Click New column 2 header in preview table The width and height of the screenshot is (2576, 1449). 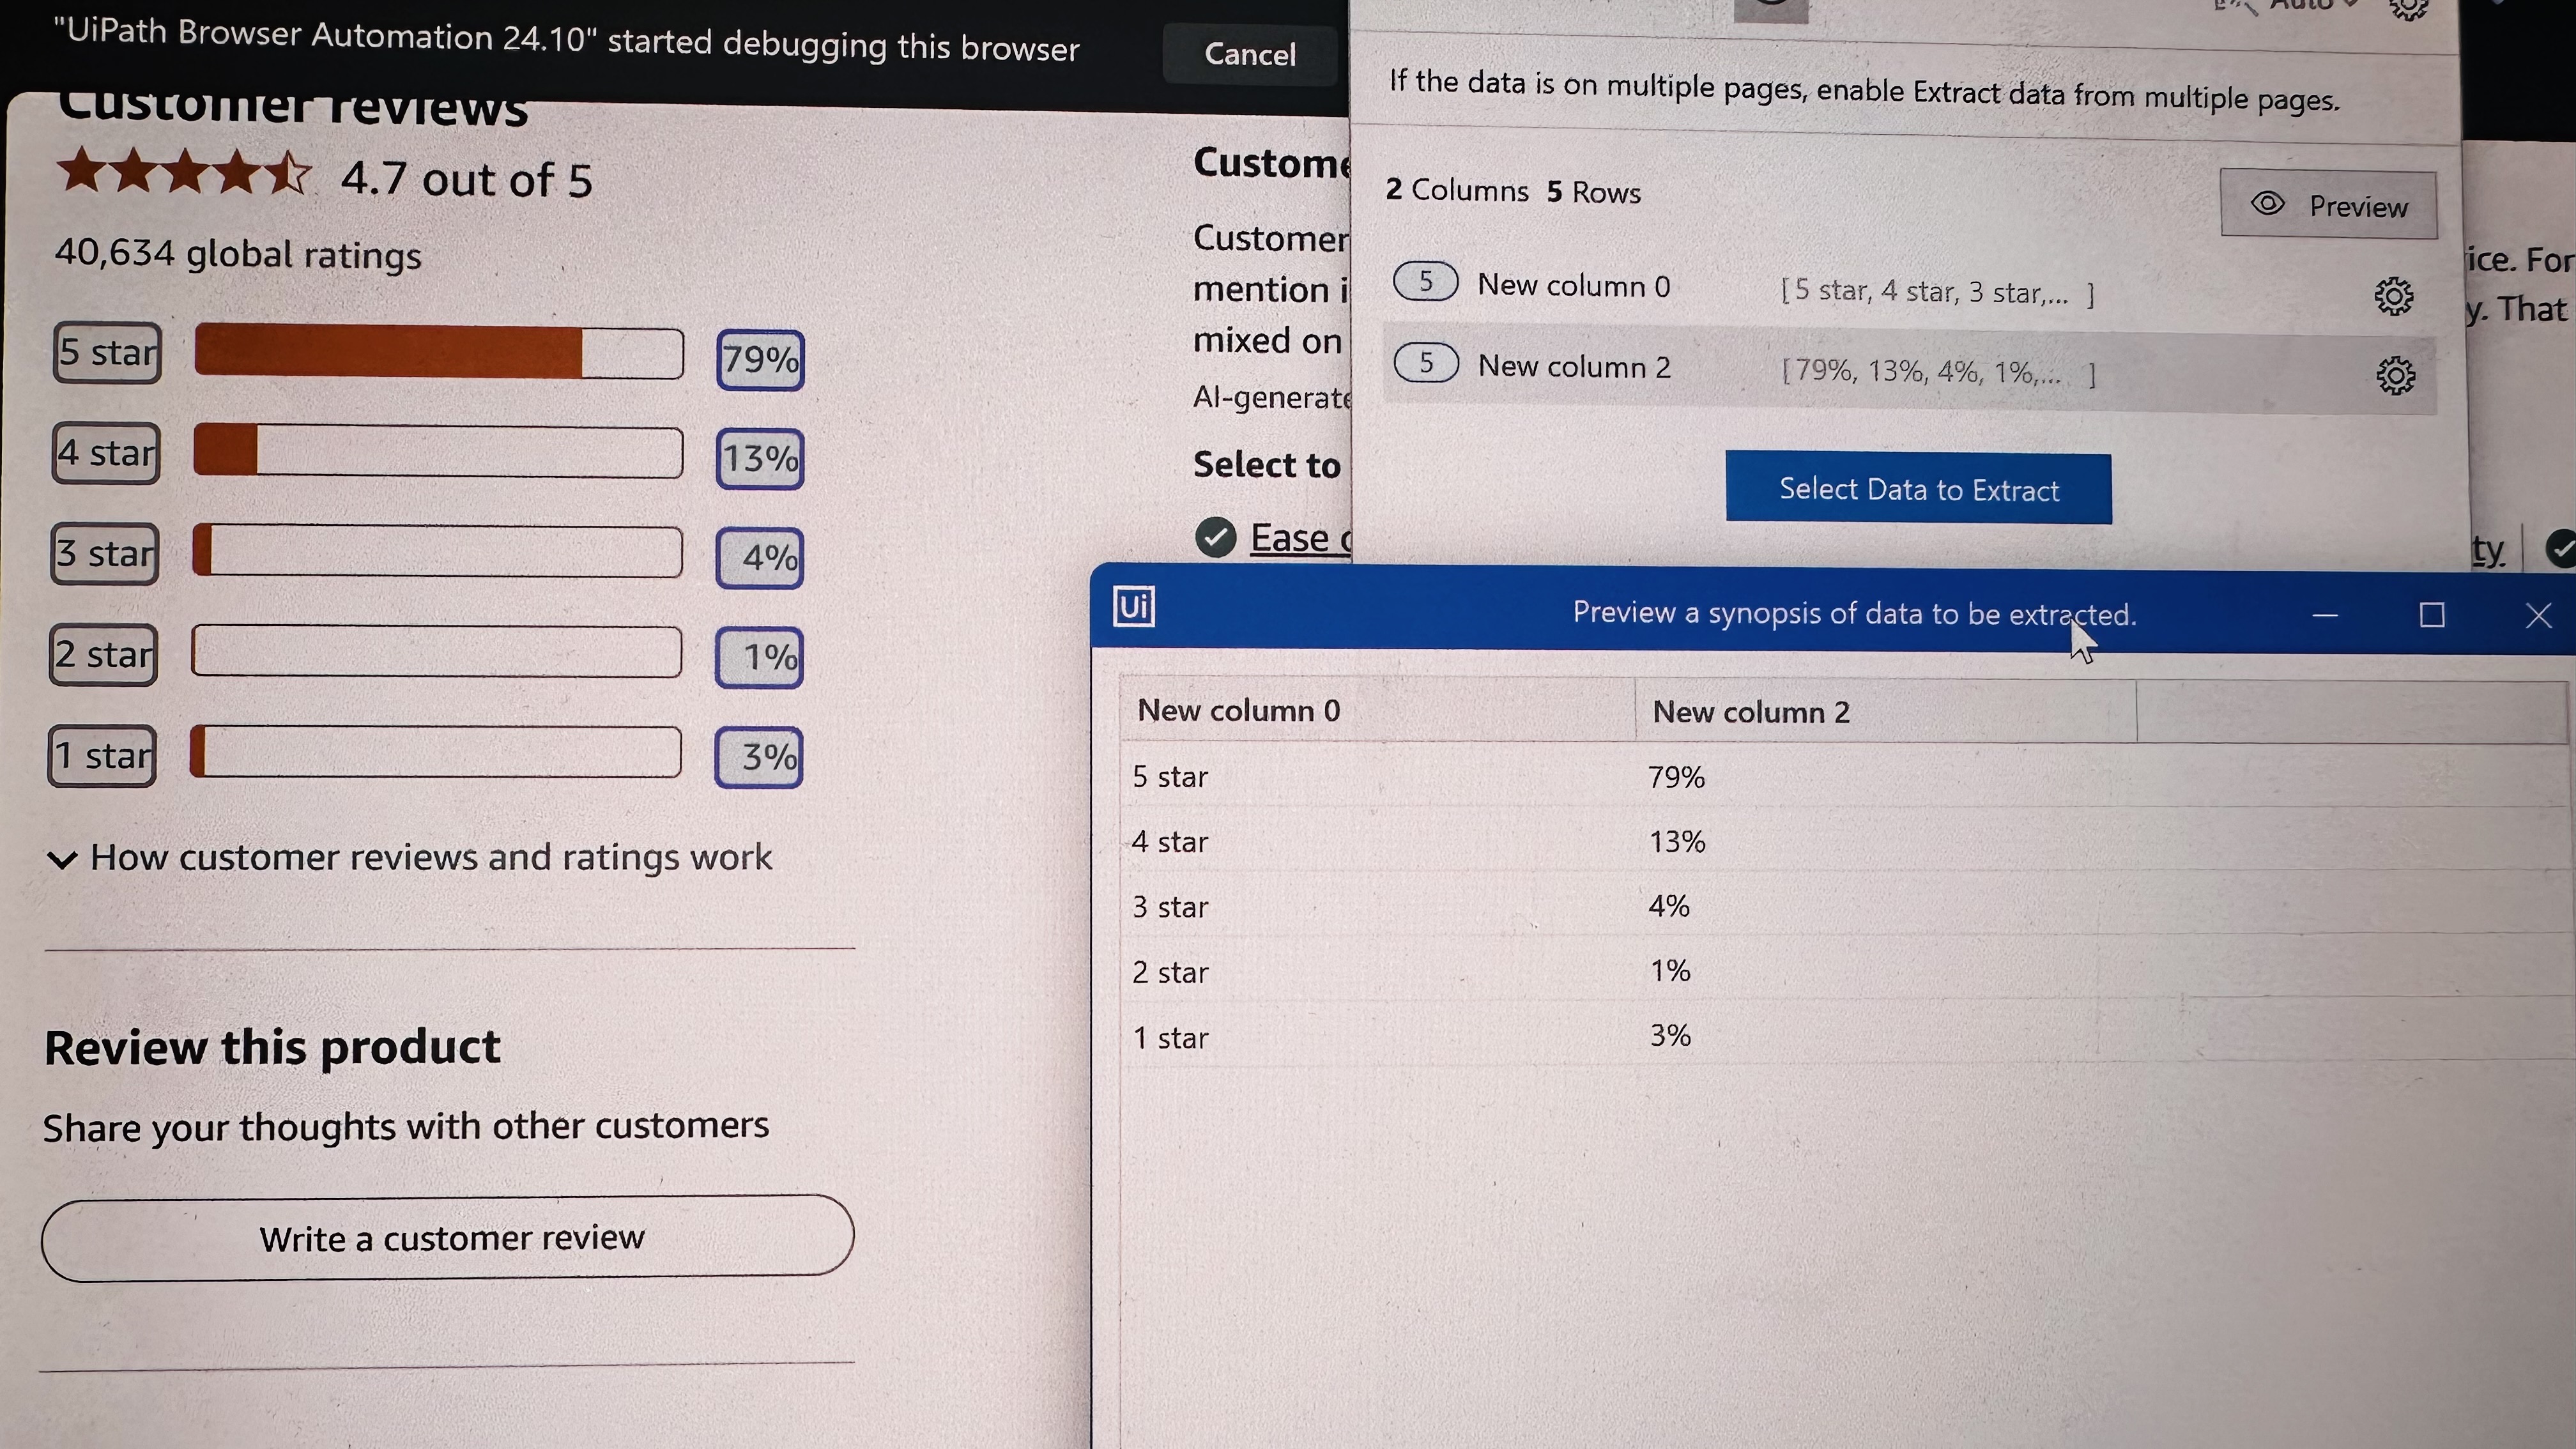[x=1886, y=712]
